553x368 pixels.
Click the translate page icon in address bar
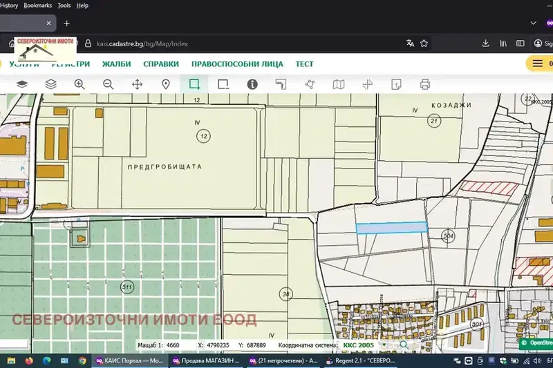click(x=410, y=43)
